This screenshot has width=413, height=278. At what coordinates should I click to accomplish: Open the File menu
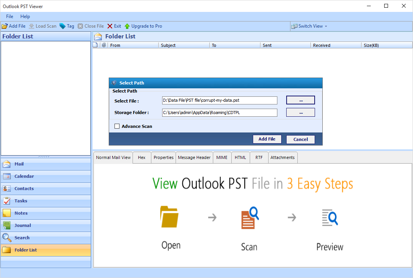pyautogui.click(x=10, y=17)
